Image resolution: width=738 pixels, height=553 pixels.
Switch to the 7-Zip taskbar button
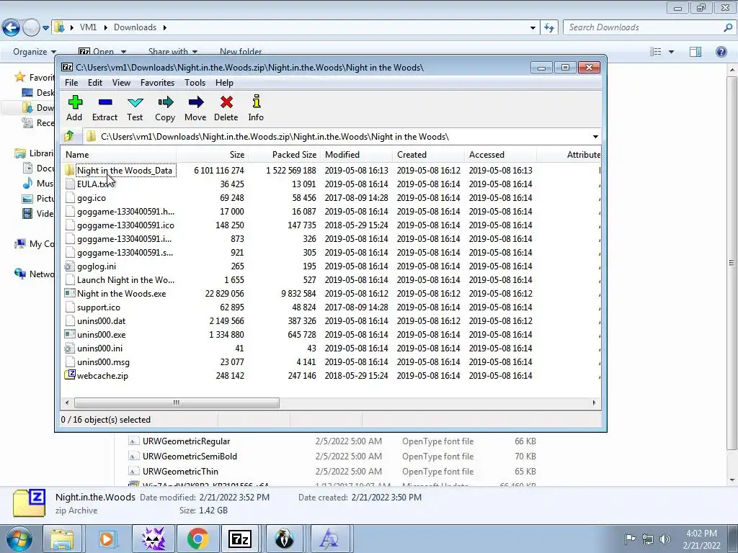[240, 539]
